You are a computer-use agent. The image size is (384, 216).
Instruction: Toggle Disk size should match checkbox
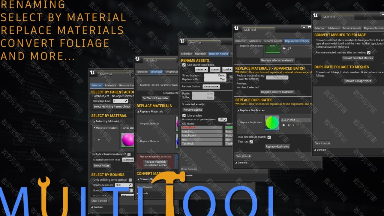coord(269,137)
